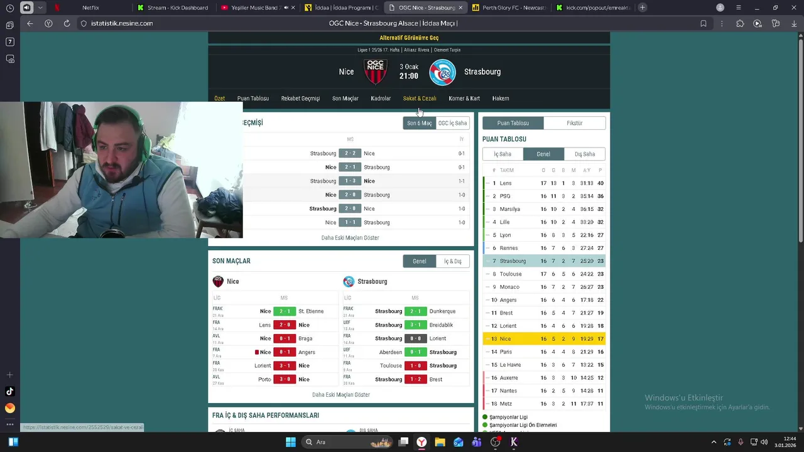Open Hakem menu item
The image size is (804, 452).
pos(501,99)
